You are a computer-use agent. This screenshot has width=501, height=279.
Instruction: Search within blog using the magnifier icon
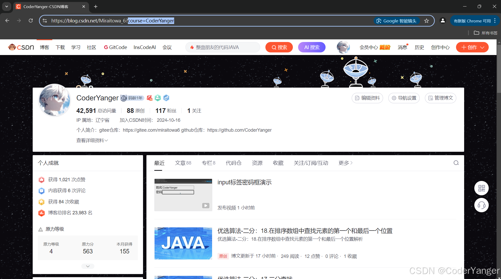[x=456, y=163]
